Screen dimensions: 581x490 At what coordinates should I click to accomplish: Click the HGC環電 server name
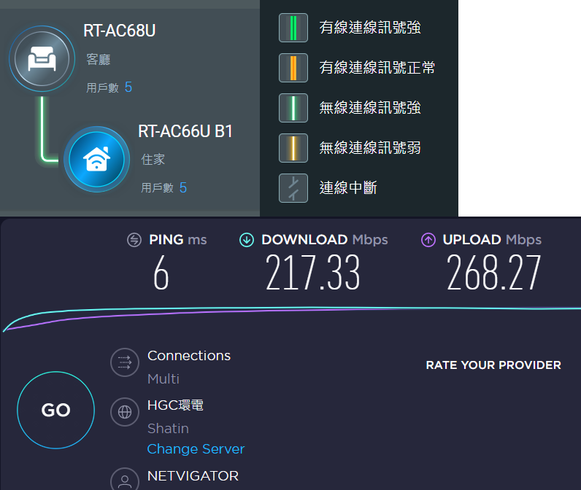click(175, 405)
